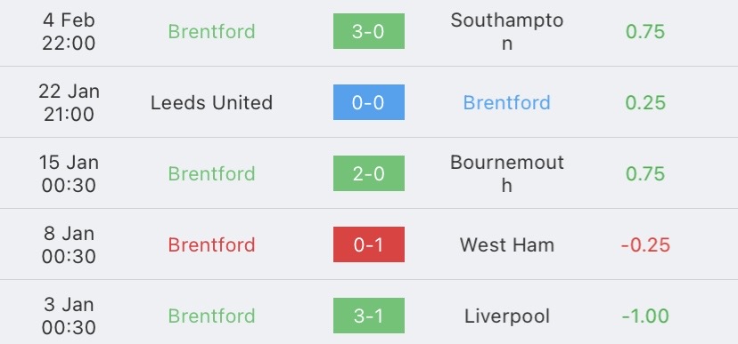Screen dimensions: 738x344
Task: Click the 0.25 handicap value
Action: click(645, 103)
